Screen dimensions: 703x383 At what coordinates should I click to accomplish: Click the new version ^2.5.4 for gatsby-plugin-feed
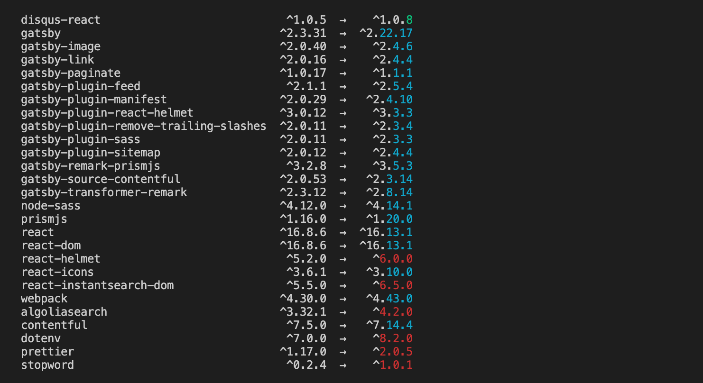click(393, 86)
